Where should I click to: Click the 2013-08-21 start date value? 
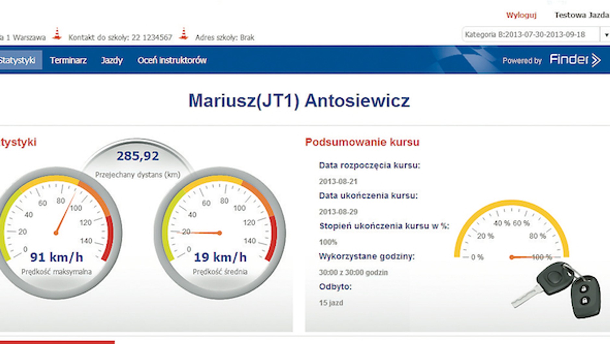(338, 181)
